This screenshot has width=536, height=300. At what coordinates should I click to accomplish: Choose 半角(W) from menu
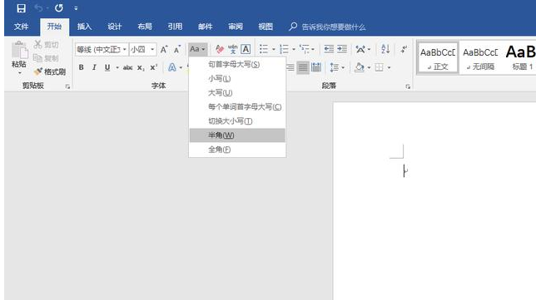pyautogui.click(x=237, y=135)
